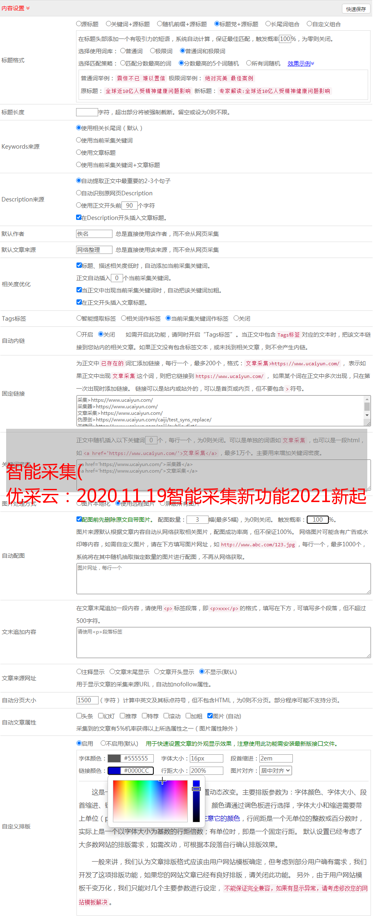Choose 随机前缀+源标题 title format
Image resolution: width=373 pixels, height=921 pixels.
(160, 24)
